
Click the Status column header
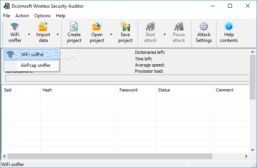185,90
